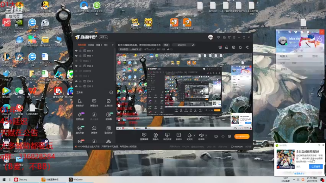Expand speaker settings arrow
Screen dimensions: 326x183
tap(206, 136)
